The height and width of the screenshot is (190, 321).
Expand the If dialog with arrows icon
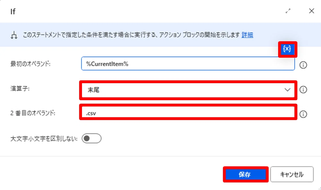click(288, 11)
